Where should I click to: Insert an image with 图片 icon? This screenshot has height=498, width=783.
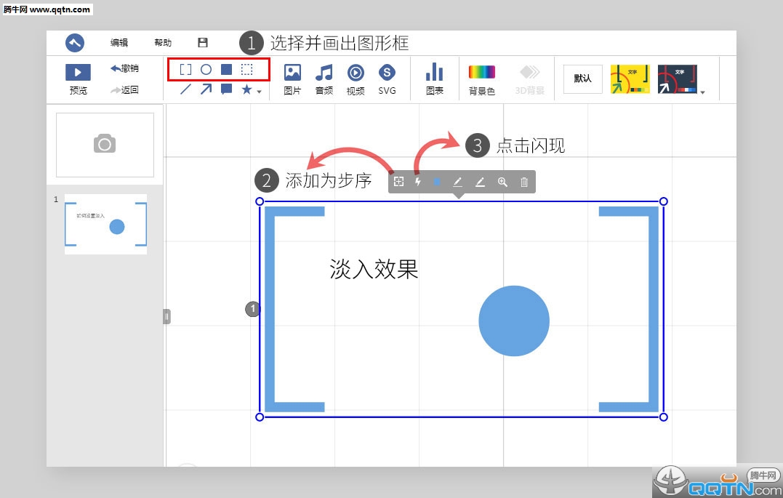(292, 79)
